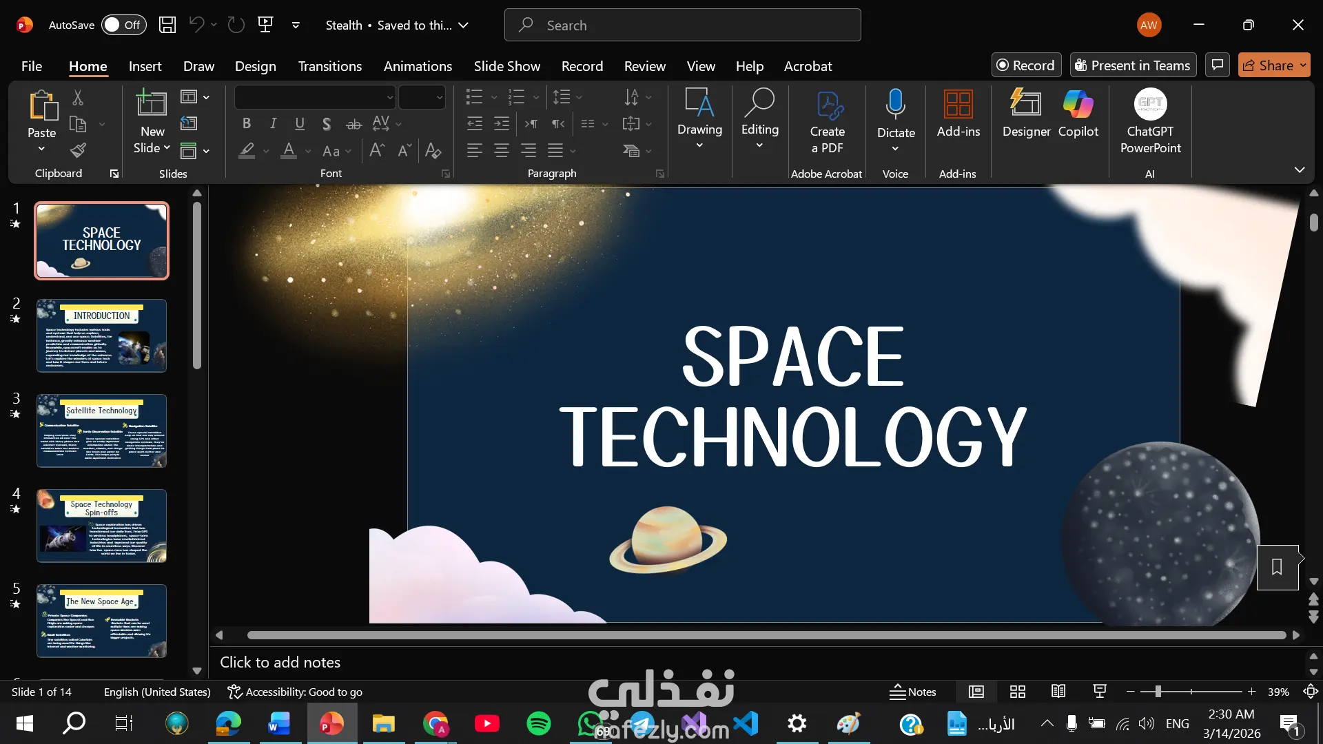Open text highlight color arrow
This screenshot has width=1323, height=744.
[x=266, y=151]
